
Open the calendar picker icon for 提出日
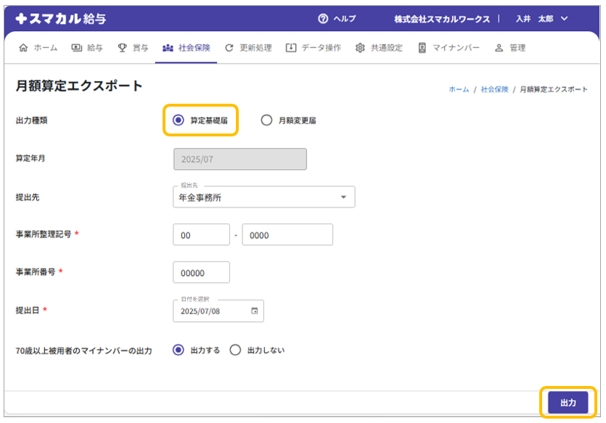[254, 311]
